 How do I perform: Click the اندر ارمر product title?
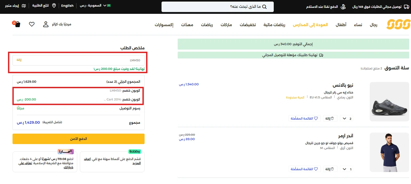346,136
